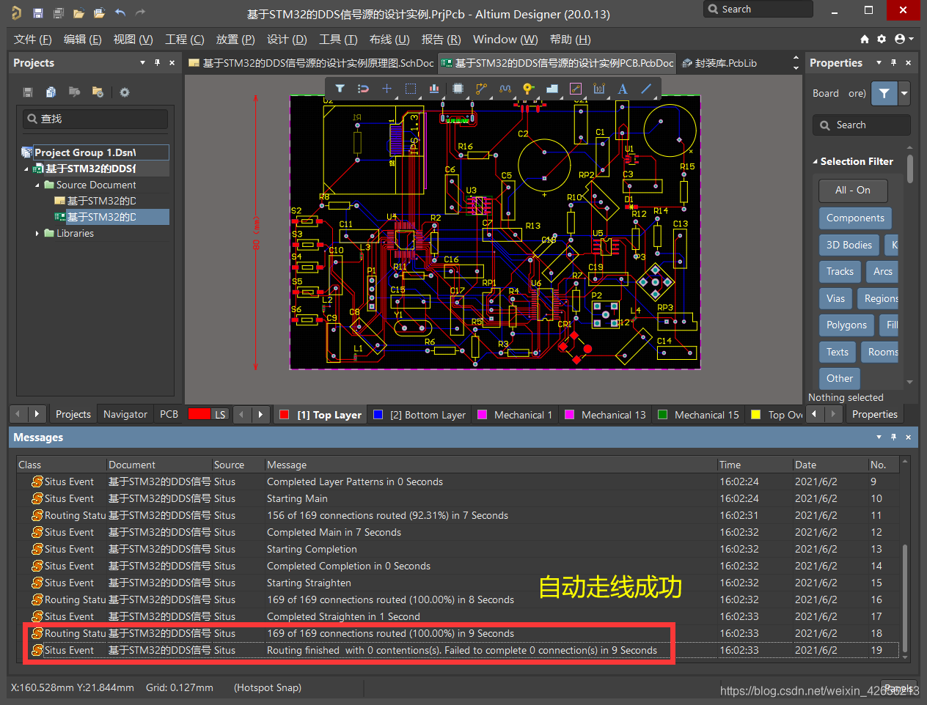The width and height of the screenshot is (927, 705).
Task: Expand the Libraries tree node
Action: pos(37,233)
